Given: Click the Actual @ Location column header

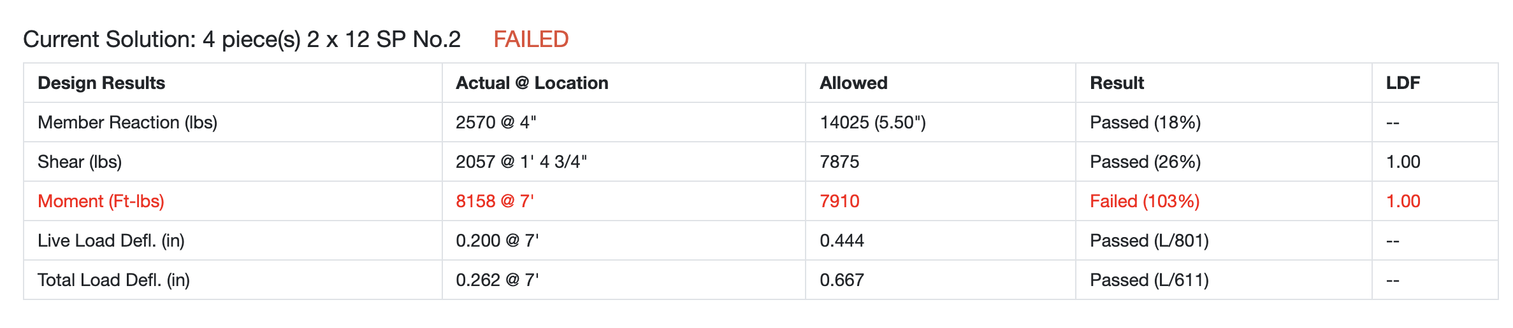Looking at the screenshot, I should (x=532, y=83).
